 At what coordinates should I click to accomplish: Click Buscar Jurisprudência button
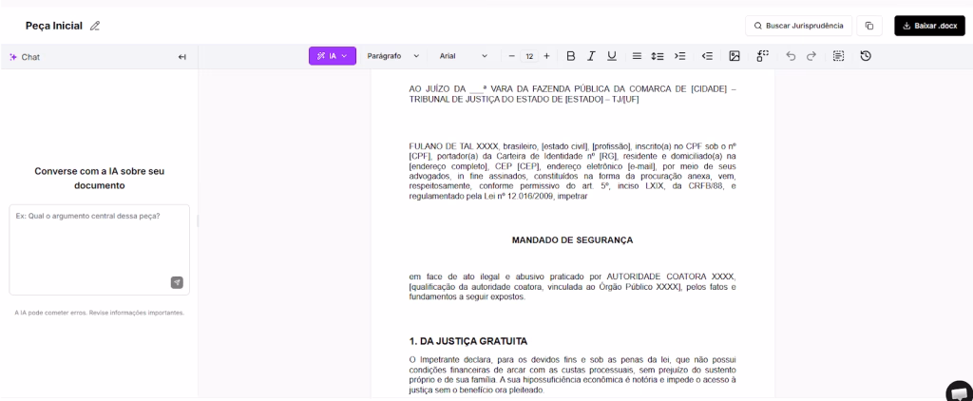pos(798,26)
